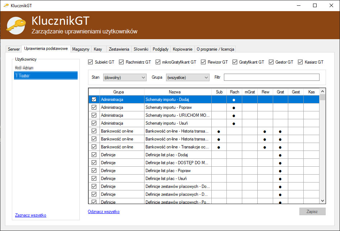The height and width of the screenshot is (231, 340).
Task: Maximize the KlucznikGT window
Action: 315,5
